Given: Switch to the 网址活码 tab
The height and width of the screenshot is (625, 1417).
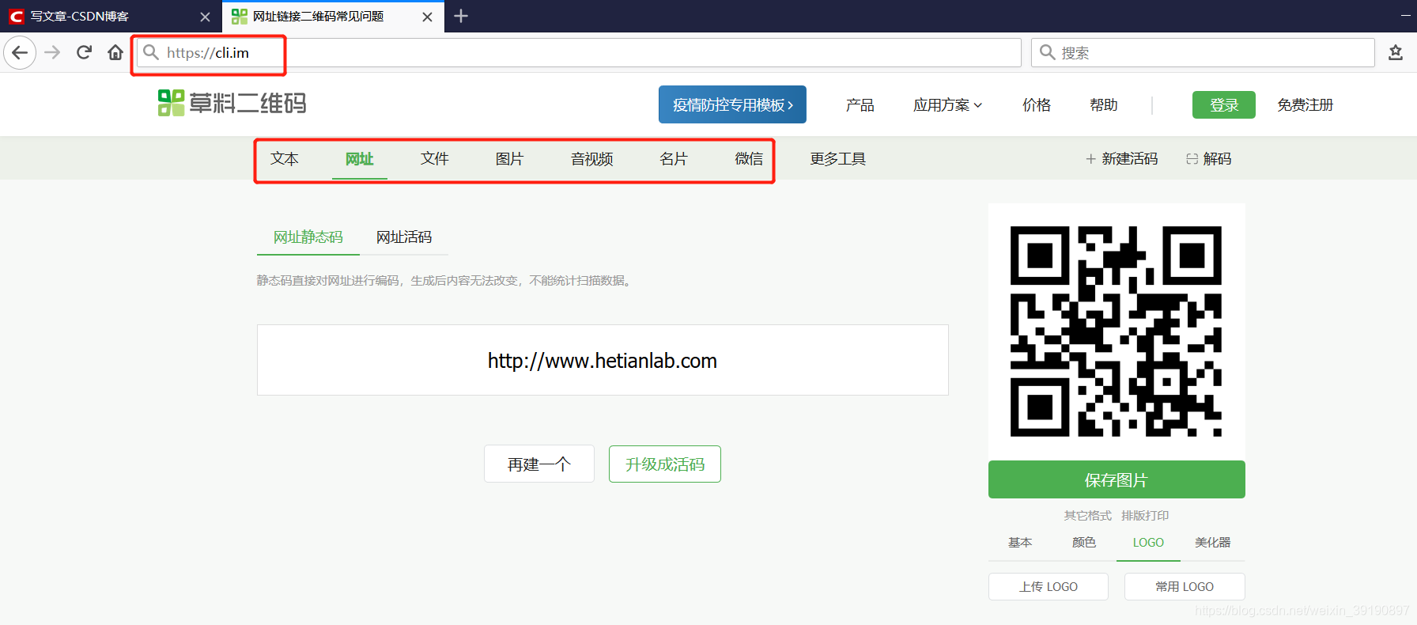Looking at the screenshot, I should (404, 237).
